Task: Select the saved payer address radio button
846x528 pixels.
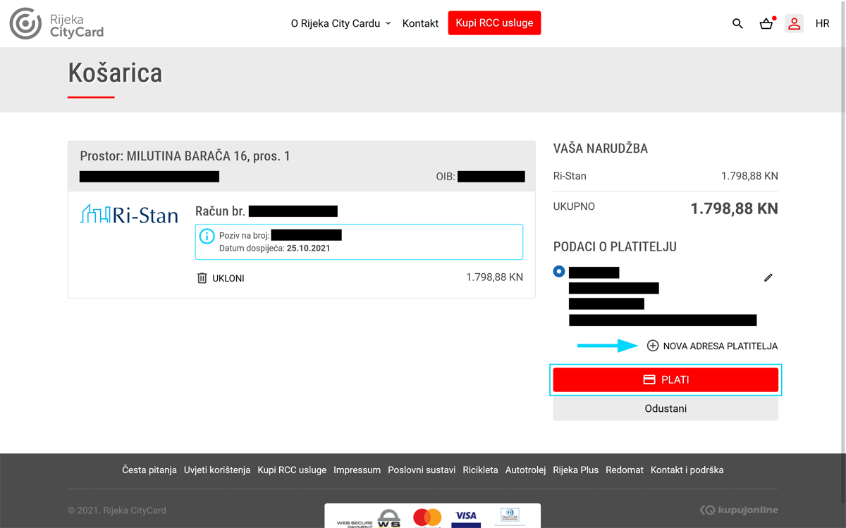Action: click(559, 271)
